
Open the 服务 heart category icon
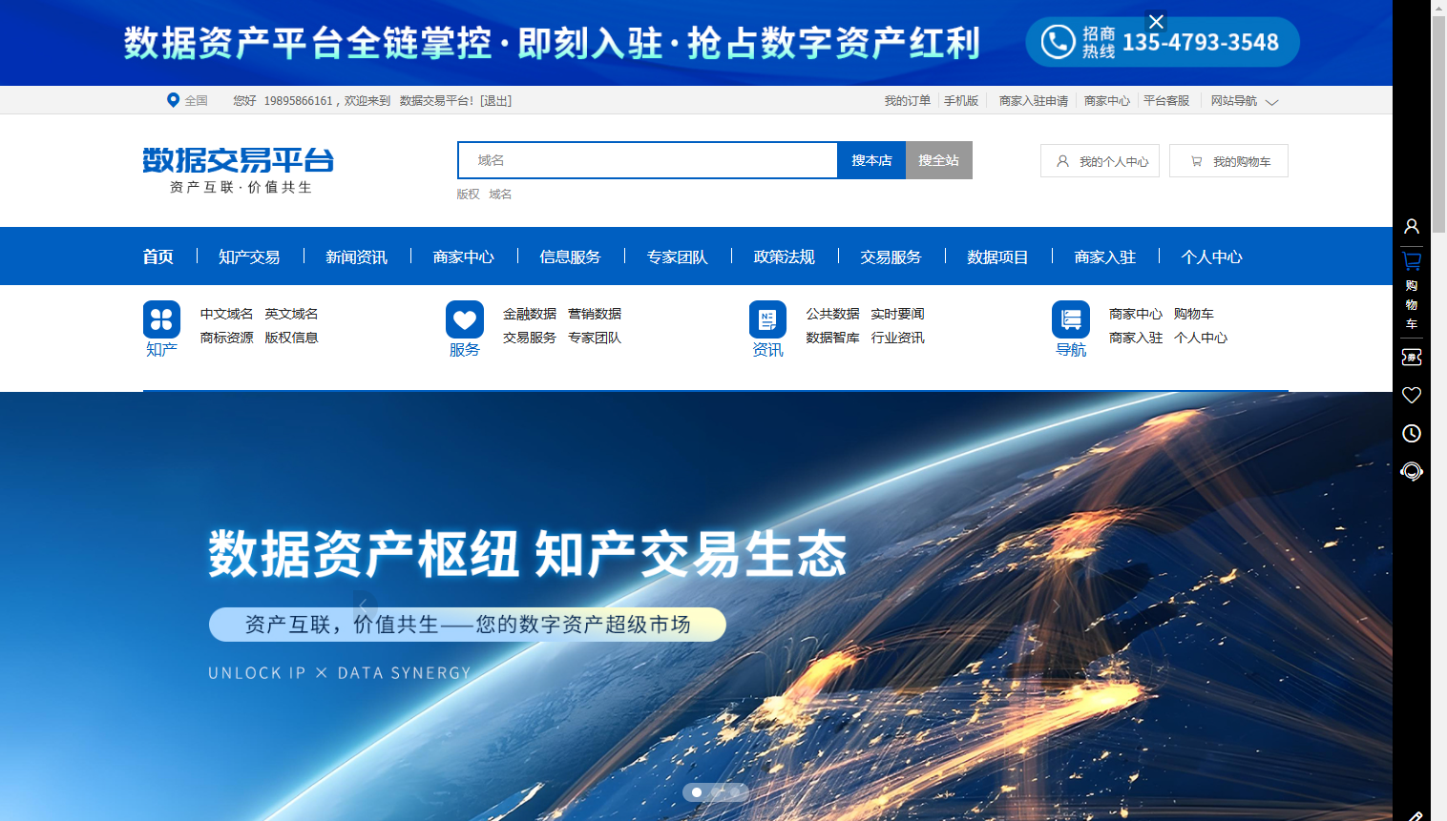(465, 319)
